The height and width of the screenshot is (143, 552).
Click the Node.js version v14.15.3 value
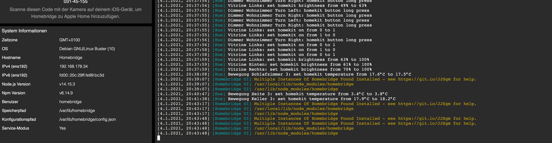[67, 84]
